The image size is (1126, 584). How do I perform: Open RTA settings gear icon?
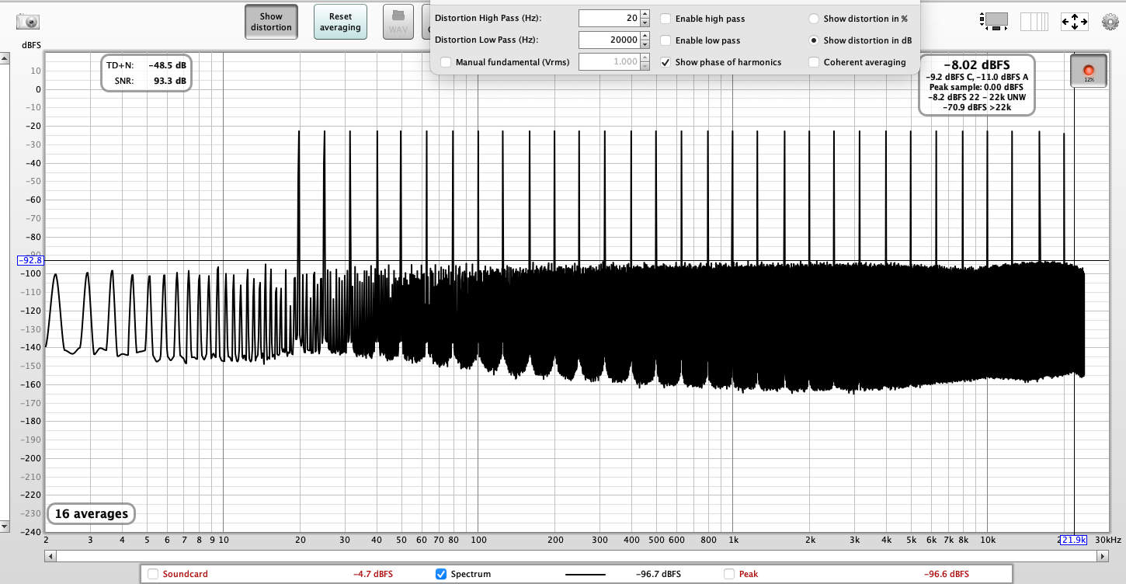click(x=1110, y=22)
